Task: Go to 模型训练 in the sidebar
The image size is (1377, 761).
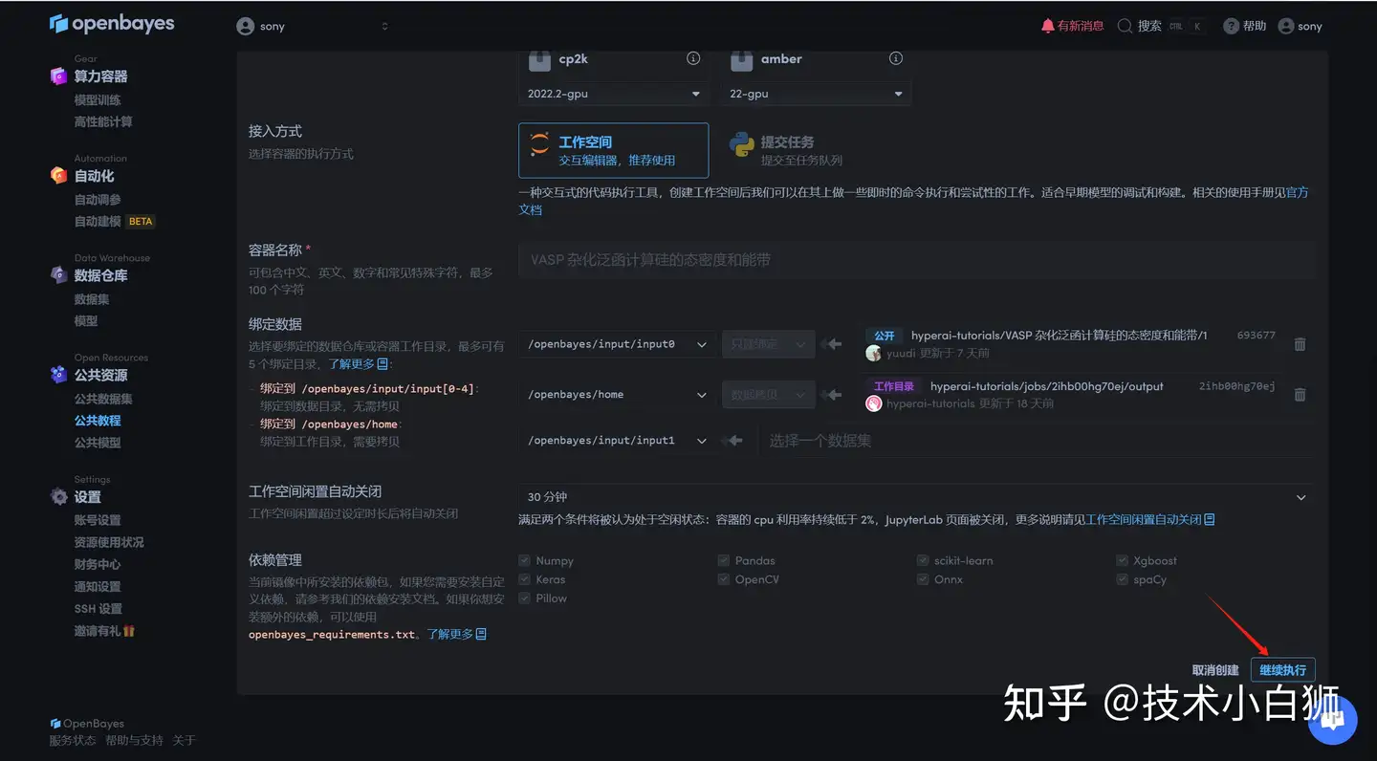Action: [98, 100]
